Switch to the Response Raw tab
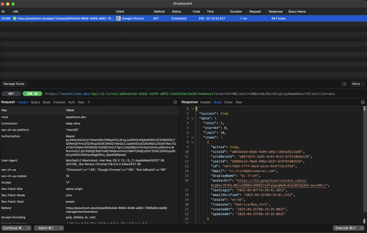The width and height of the screenshot is (367, 233). click(x=239, y=102)
